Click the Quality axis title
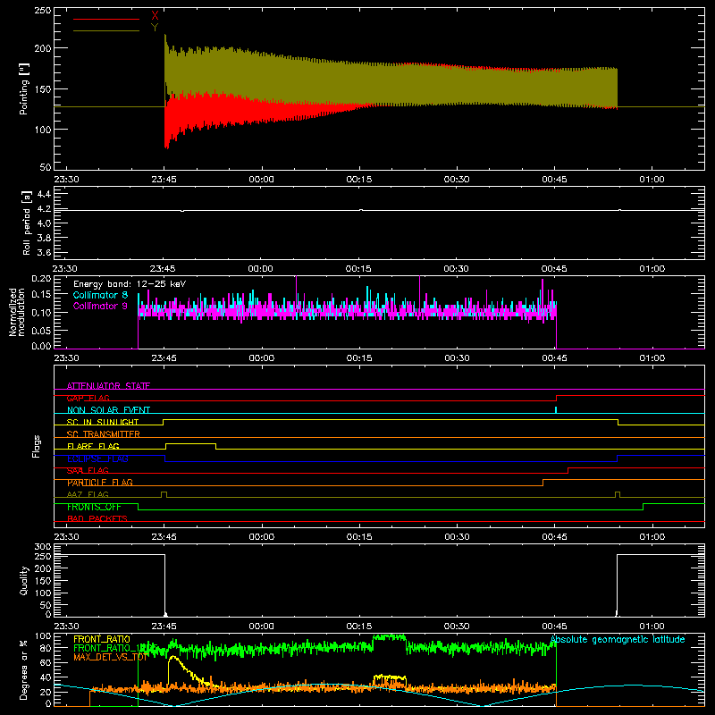Image resolution: width=715 pixels, height=715 pixels. point(24,580)
